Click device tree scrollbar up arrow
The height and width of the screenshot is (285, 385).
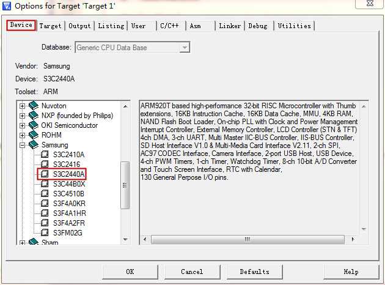point(125,106)
